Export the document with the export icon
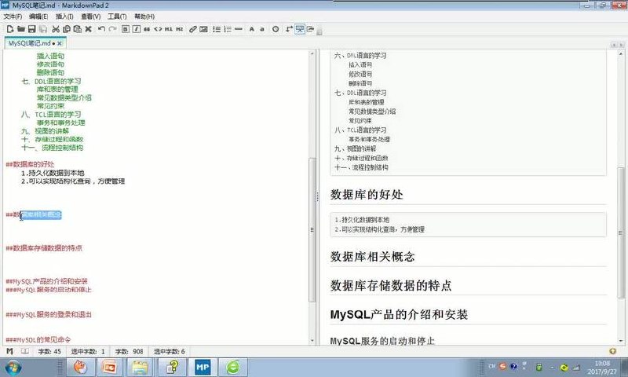628x377 pixels. [x=310, y=29]
